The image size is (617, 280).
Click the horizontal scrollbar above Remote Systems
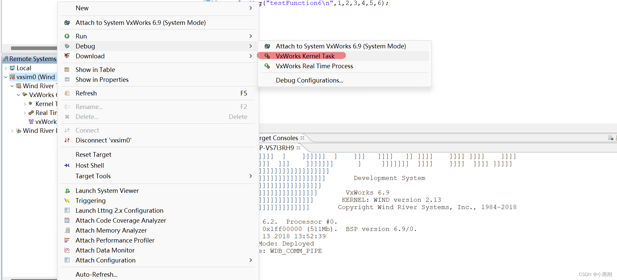tap(34, 48)
